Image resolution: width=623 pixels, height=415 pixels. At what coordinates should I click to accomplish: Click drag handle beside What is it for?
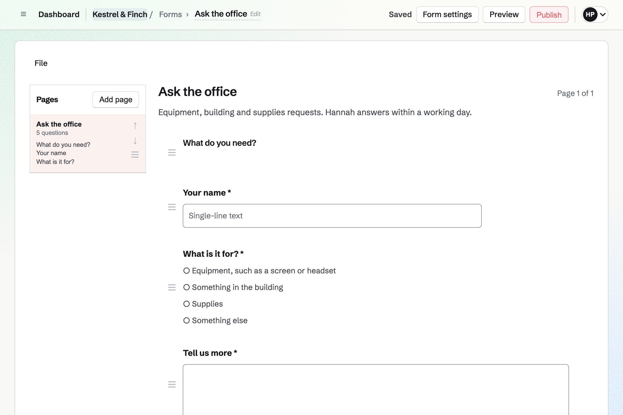(172, 287)
